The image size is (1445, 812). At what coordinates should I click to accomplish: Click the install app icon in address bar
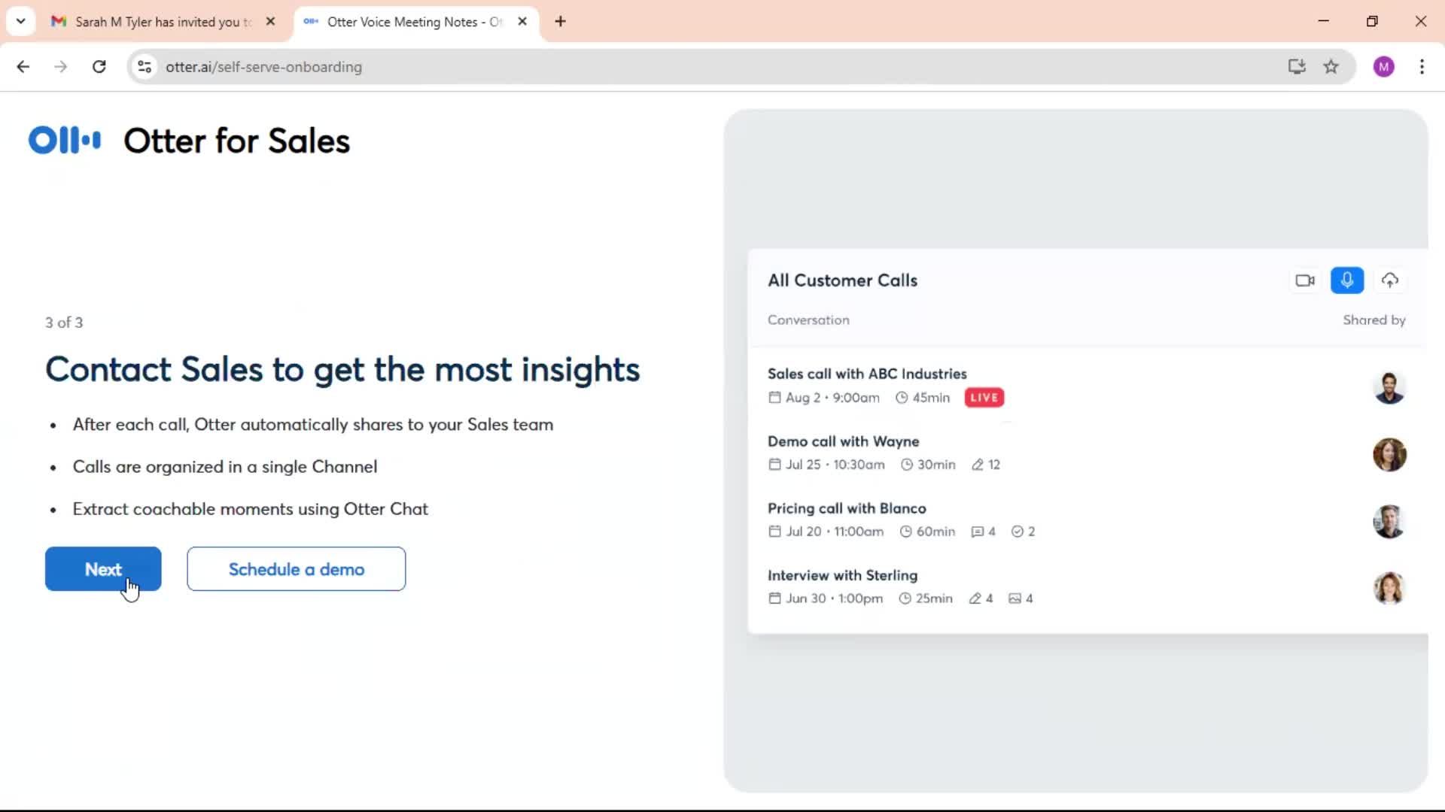click(1296, 67)
